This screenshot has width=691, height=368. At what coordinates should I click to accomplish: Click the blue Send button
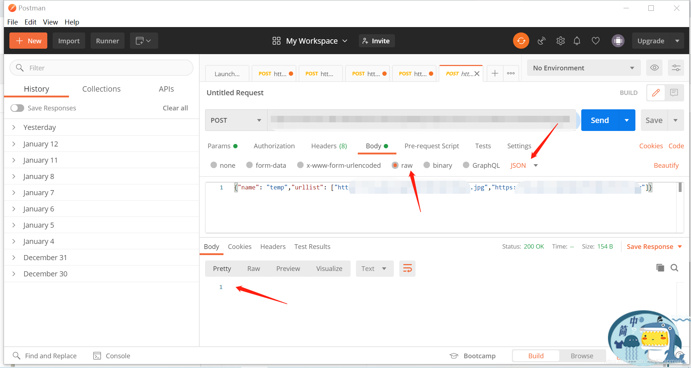point(600,120)
